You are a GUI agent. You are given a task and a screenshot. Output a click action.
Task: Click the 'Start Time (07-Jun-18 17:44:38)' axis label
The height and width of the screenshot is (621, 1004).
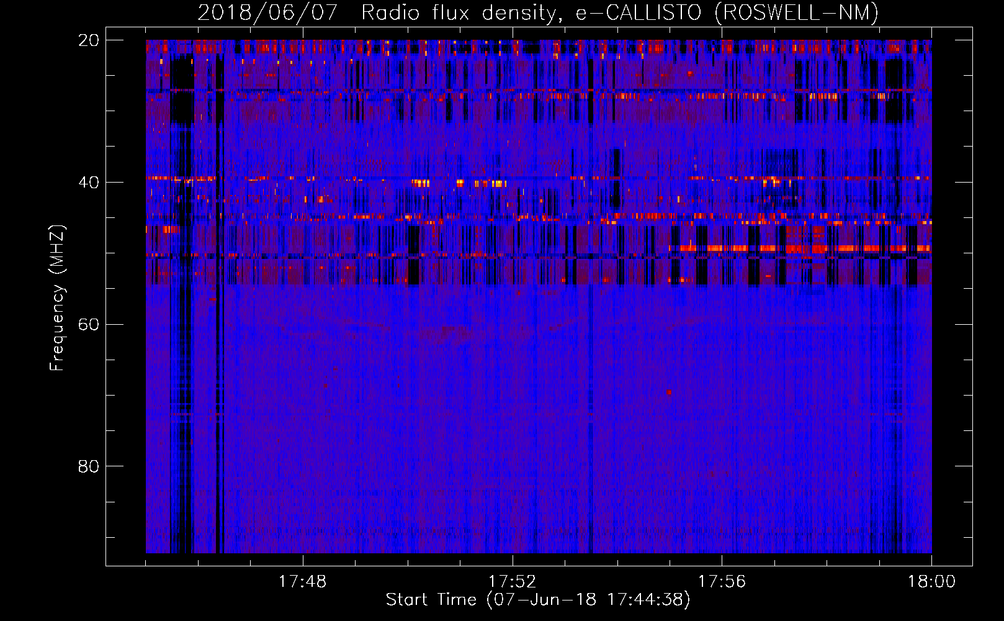click(538, 600)
